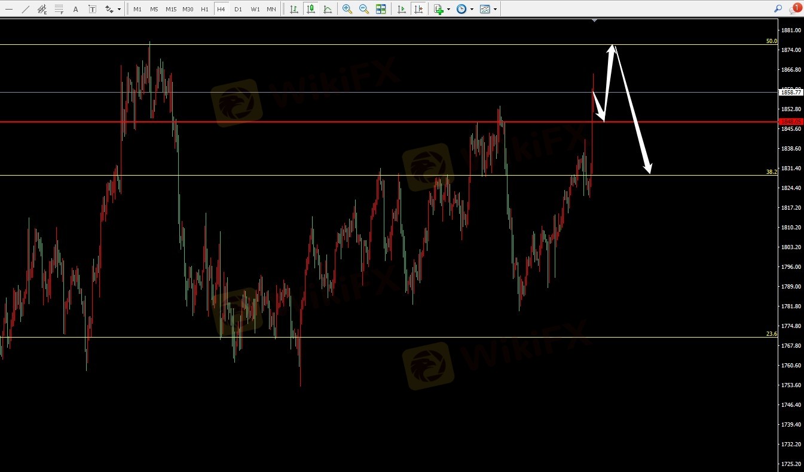Select the trendline drawing tool
The width and height of the screenshot is (804, 472).
pos(25,9)
